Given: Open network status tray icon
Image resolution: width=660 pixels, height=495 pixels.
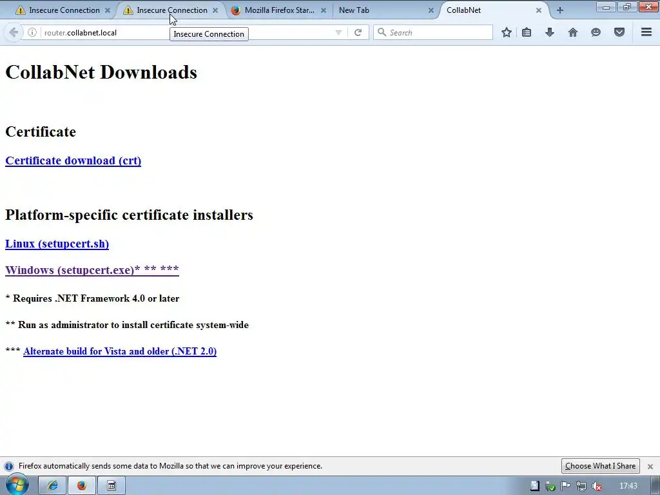Looking at the screenshot, I should [x=581, y=486].
